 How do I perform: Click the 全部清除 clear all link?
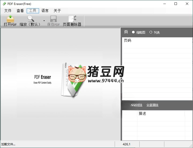(x=152, y=105)
